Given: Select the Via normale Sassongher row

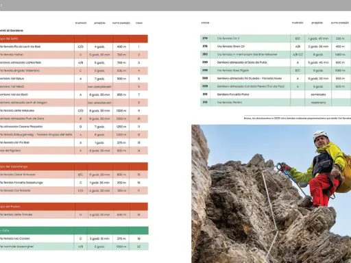Looking at the screenshot, I should 74,247.
